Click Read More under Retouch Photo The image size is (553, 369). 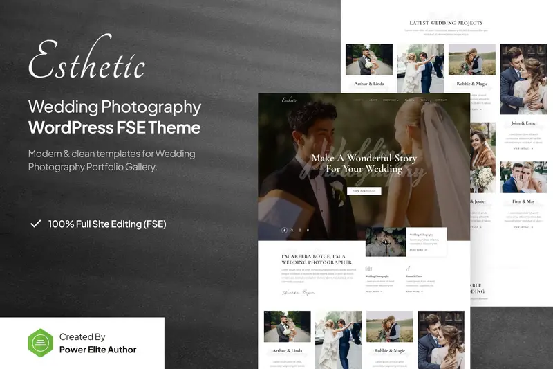click(x=413, y=291)
